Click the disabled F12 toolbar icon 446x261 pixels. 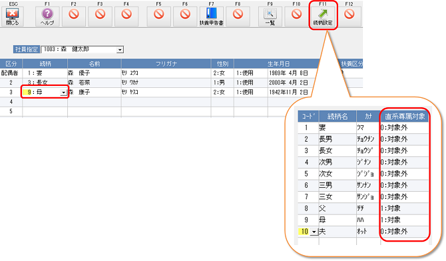click(x=349, y=17)
